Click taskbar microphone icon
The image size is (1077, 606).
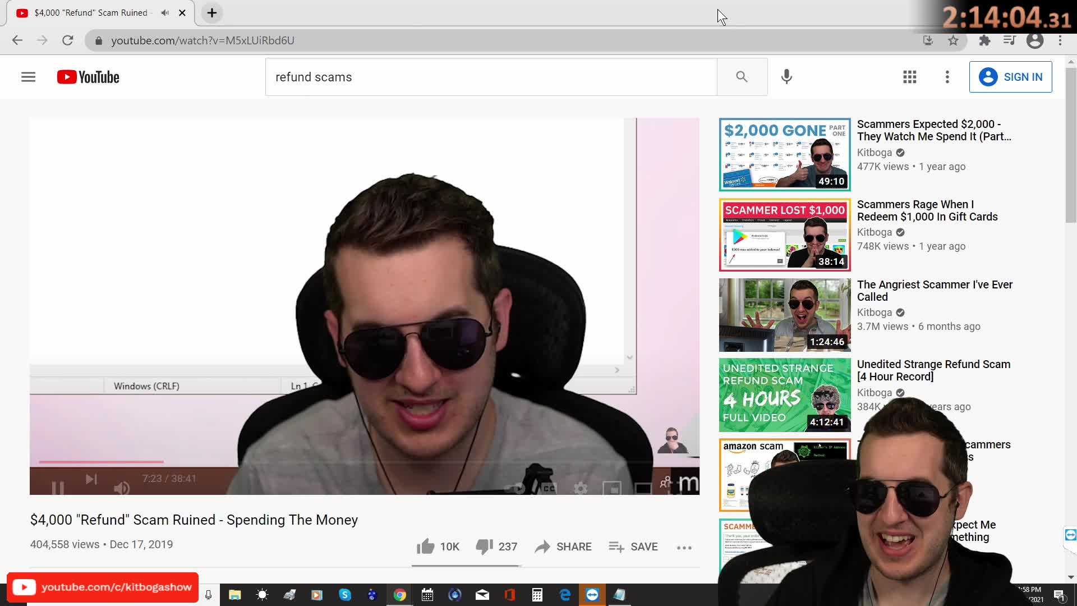(209, 595)
